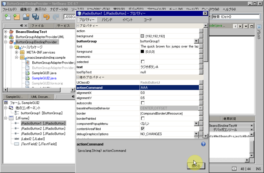Click the New File toolbar icon
The width and height of the screenshot is (264, 173).
pos(7,17)
